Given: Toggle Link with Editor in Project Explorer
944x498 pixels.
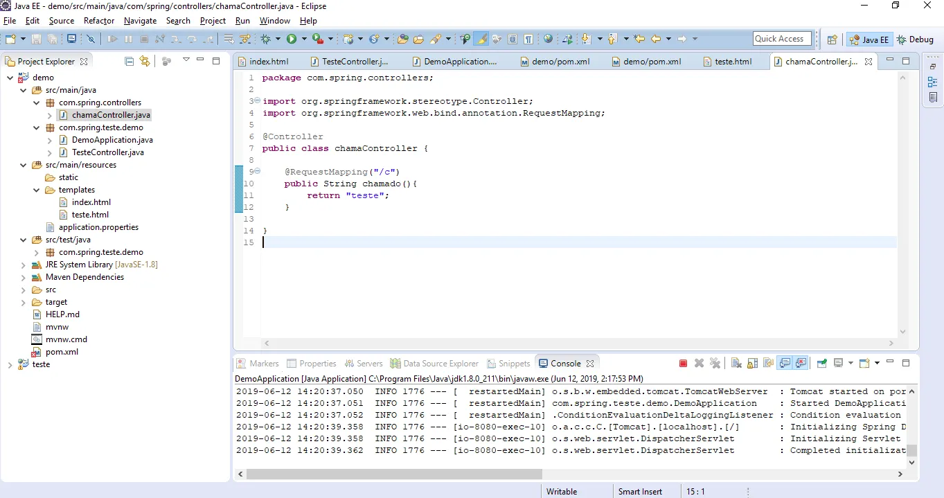Looking at the screenshot, I should coord(144,61).
